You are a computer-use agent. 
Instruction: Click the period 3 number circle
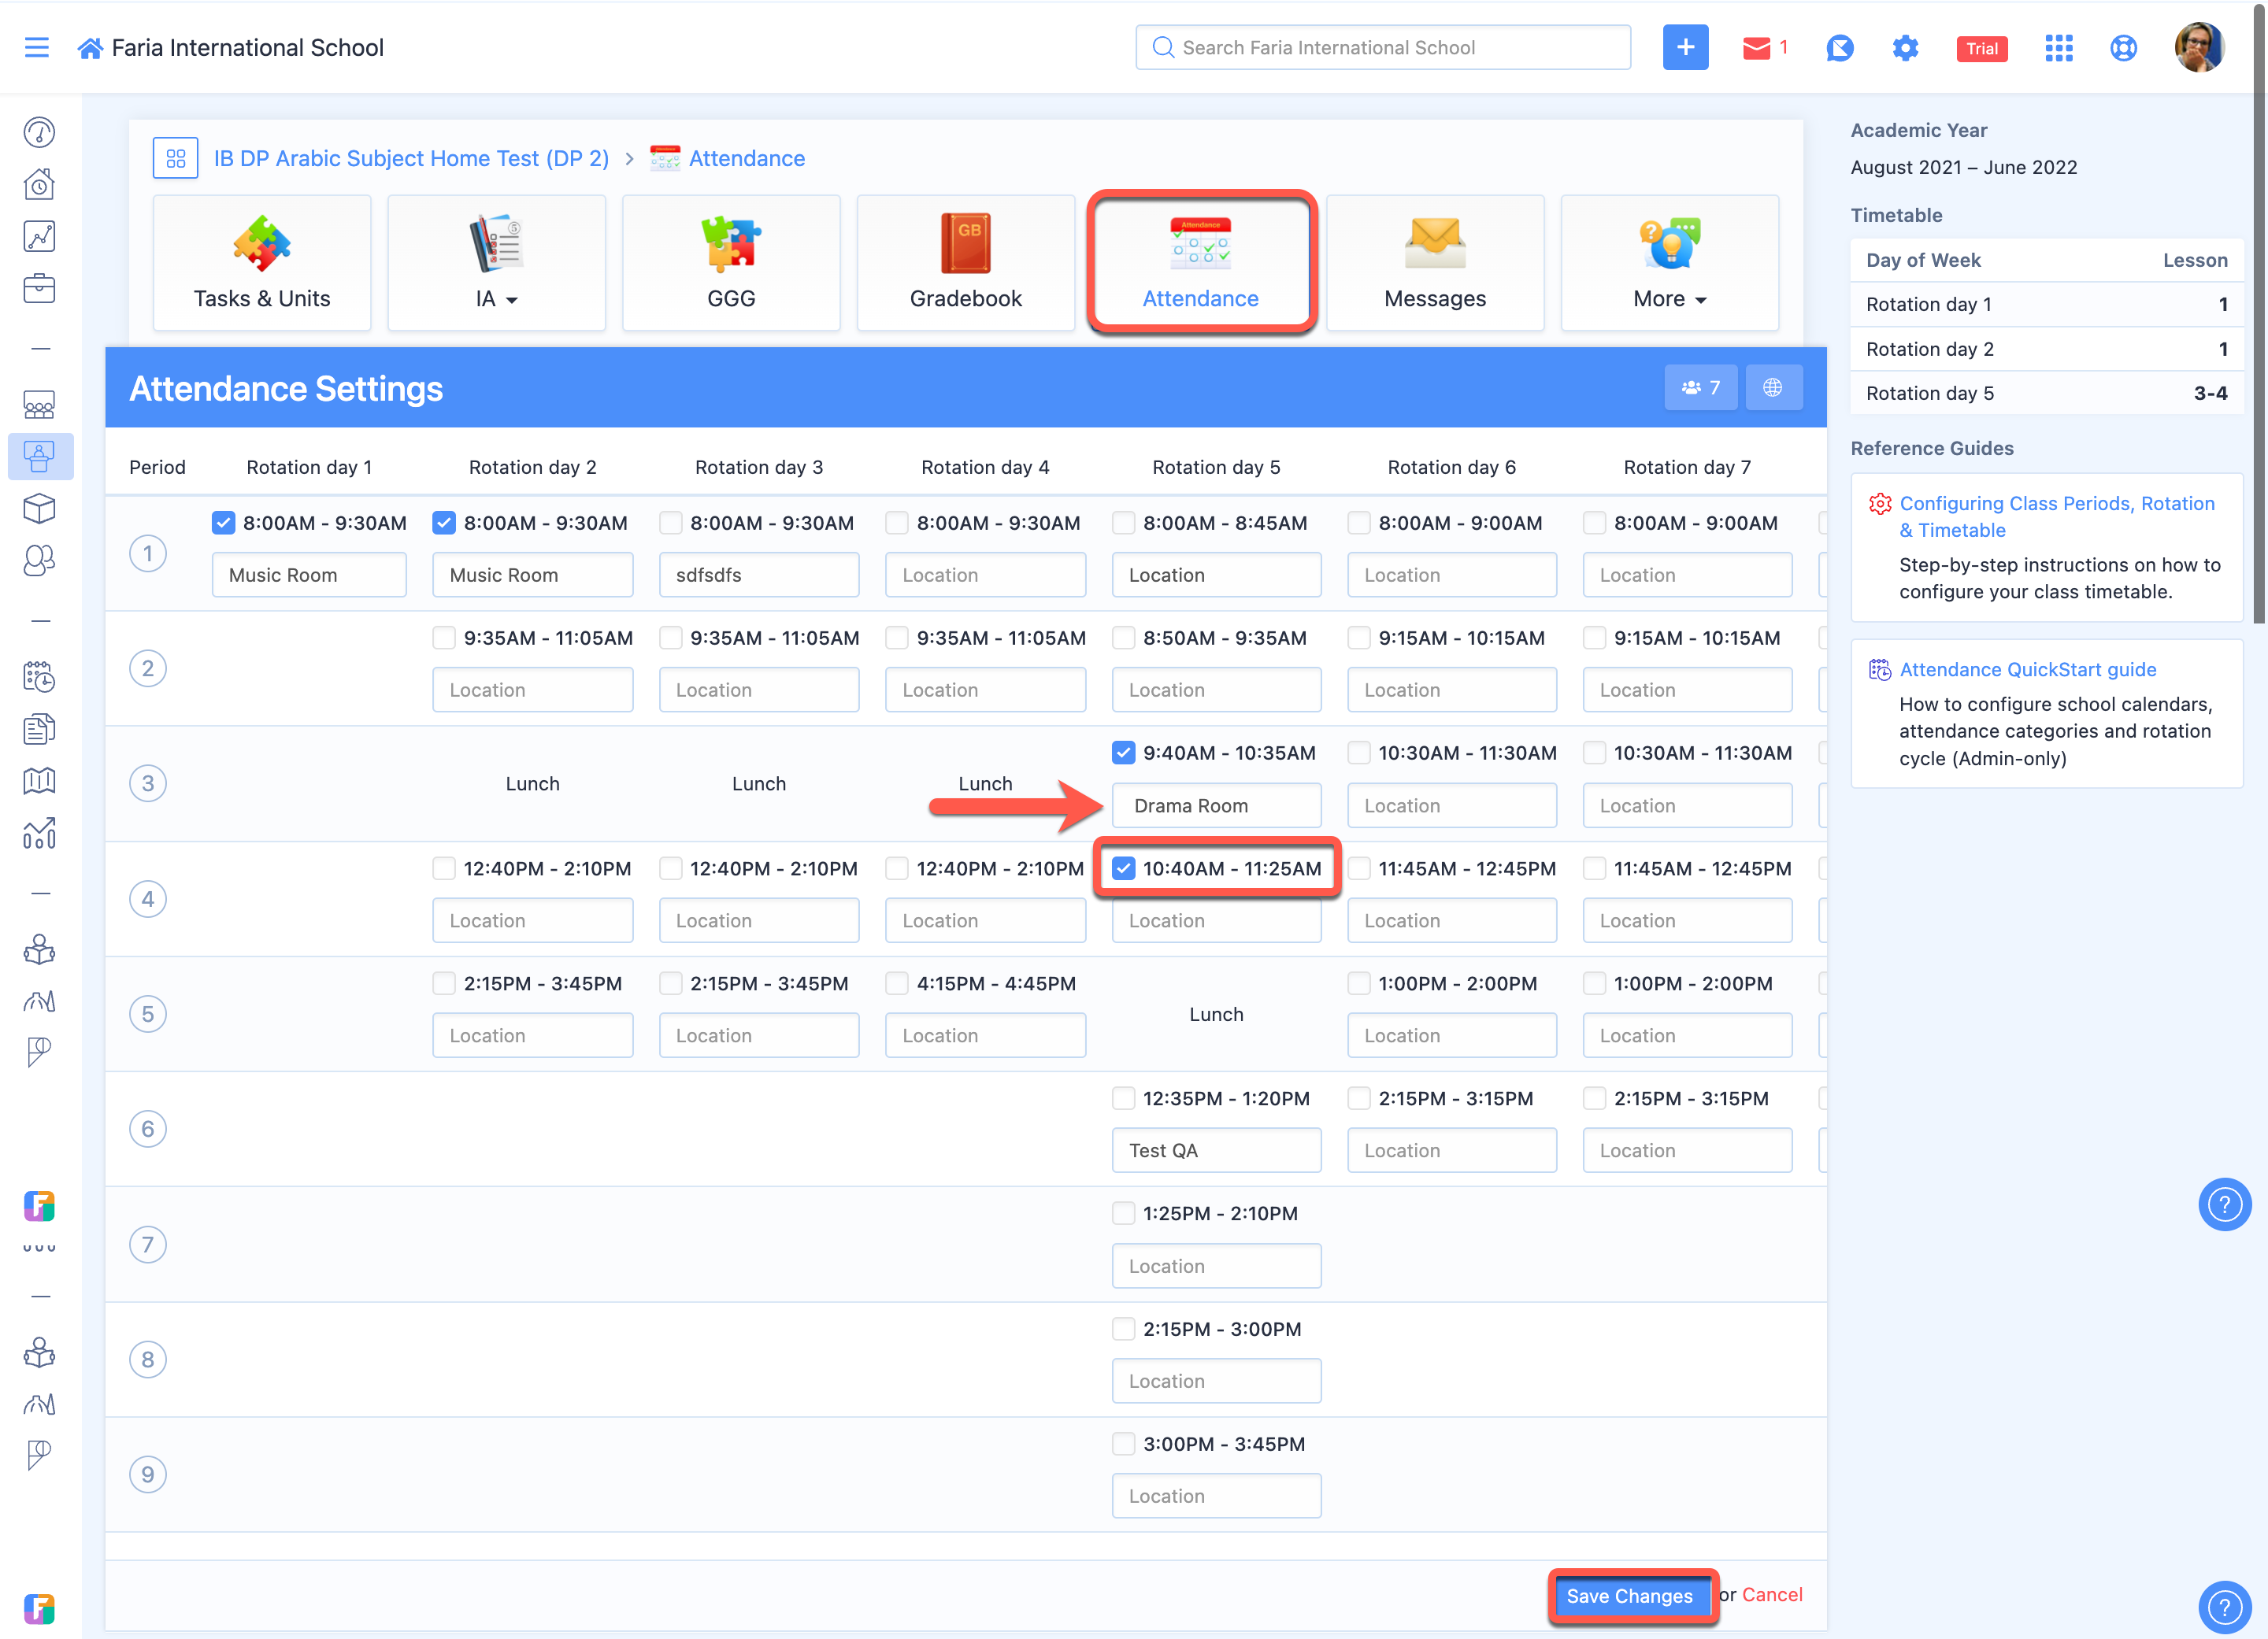pyautogui.click(x=148, y=783)
